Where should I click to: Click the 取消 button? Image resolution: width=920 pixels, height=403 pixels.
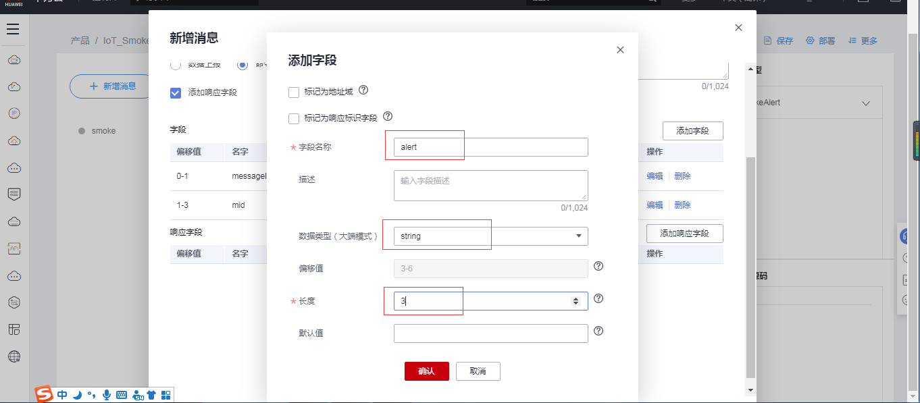pos(478,371)
